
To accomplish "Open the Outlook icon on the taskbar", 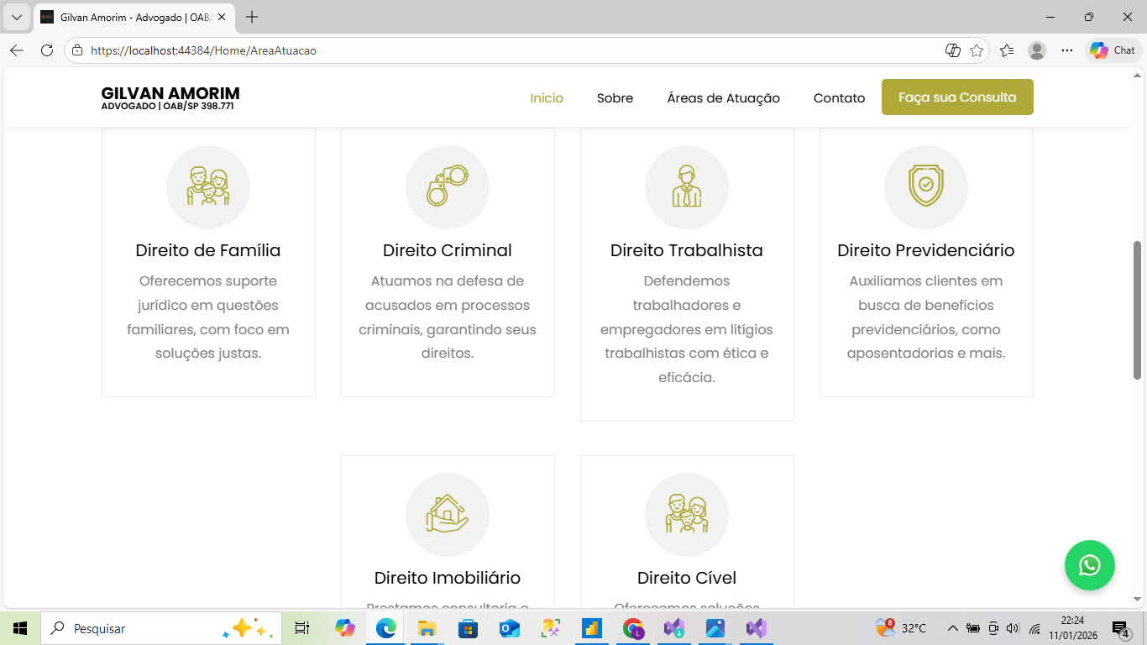I will click(510, 628).
